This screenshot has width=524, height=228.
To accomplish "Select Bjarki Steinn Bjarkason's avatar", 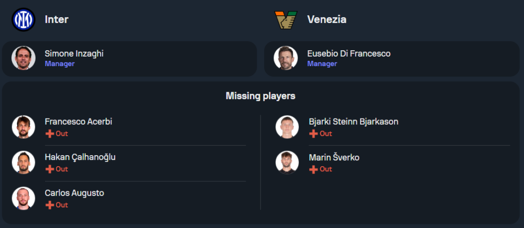I will pyautogui.click(x=287, y=127).
